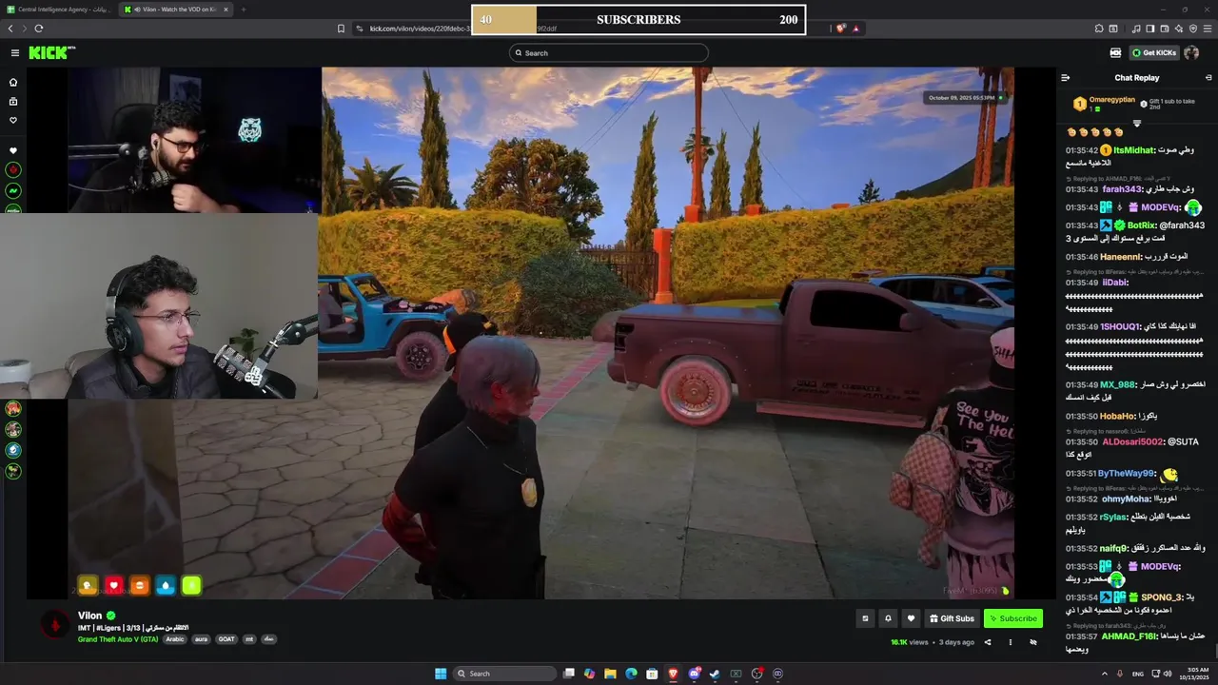
Task: Click chat username ItsMidhat
Action: tap(1132, 150)
